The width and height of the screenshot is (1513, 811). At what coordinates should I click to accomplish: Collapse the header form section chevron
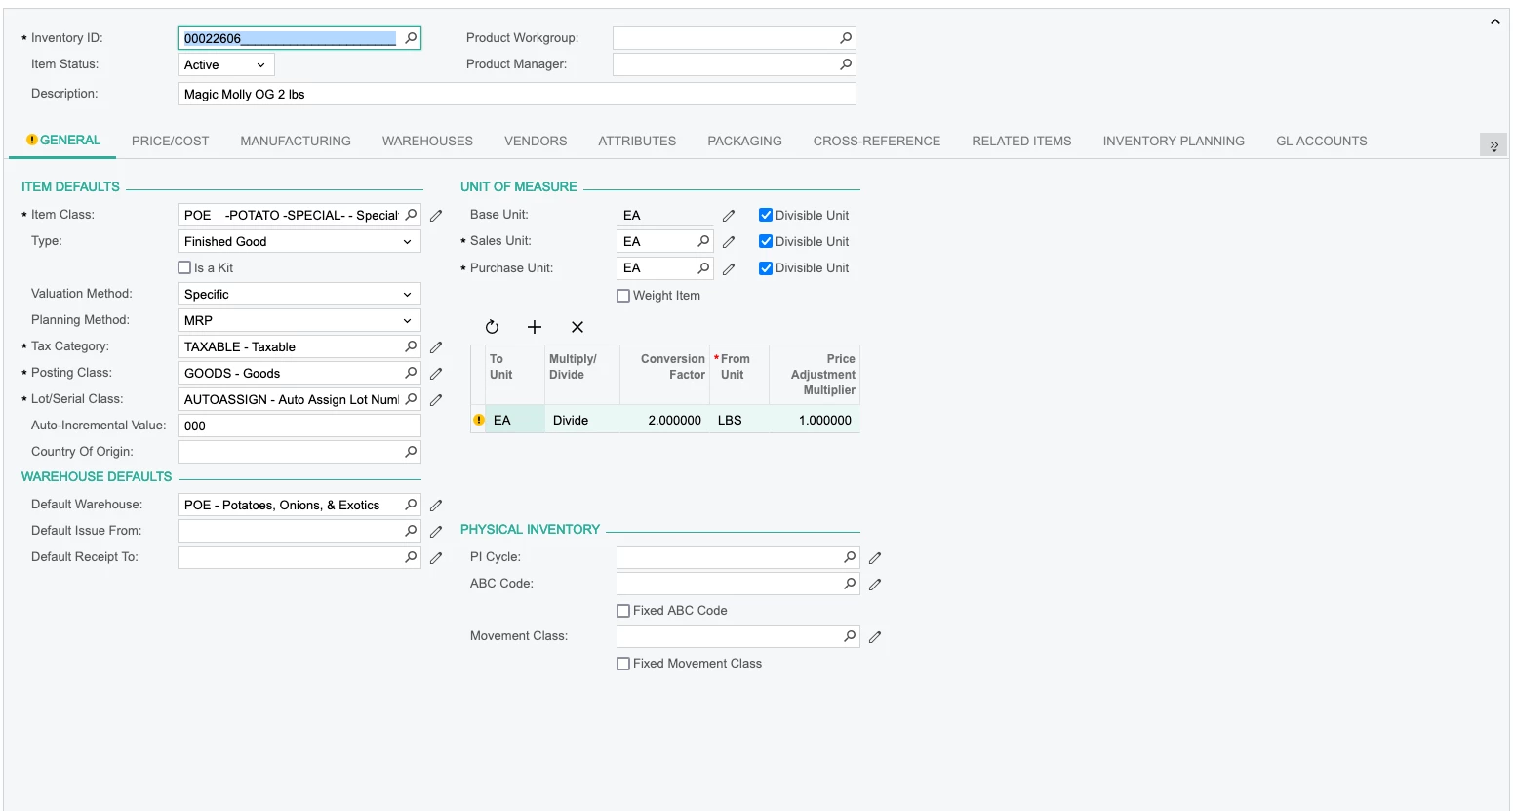point(1495,21)
